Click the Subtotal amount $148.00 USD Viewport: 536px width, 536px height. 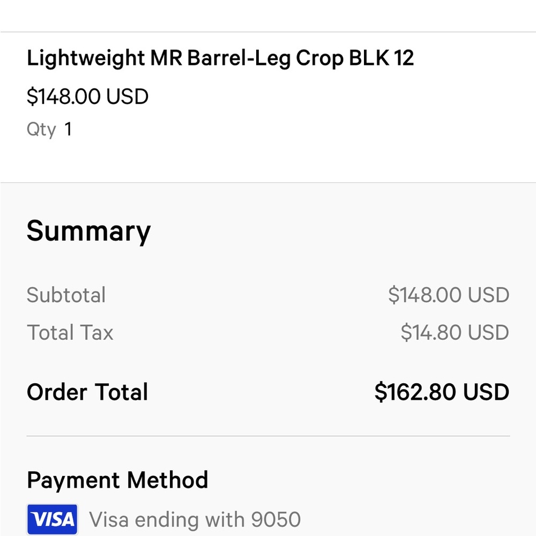coord(449,295)
